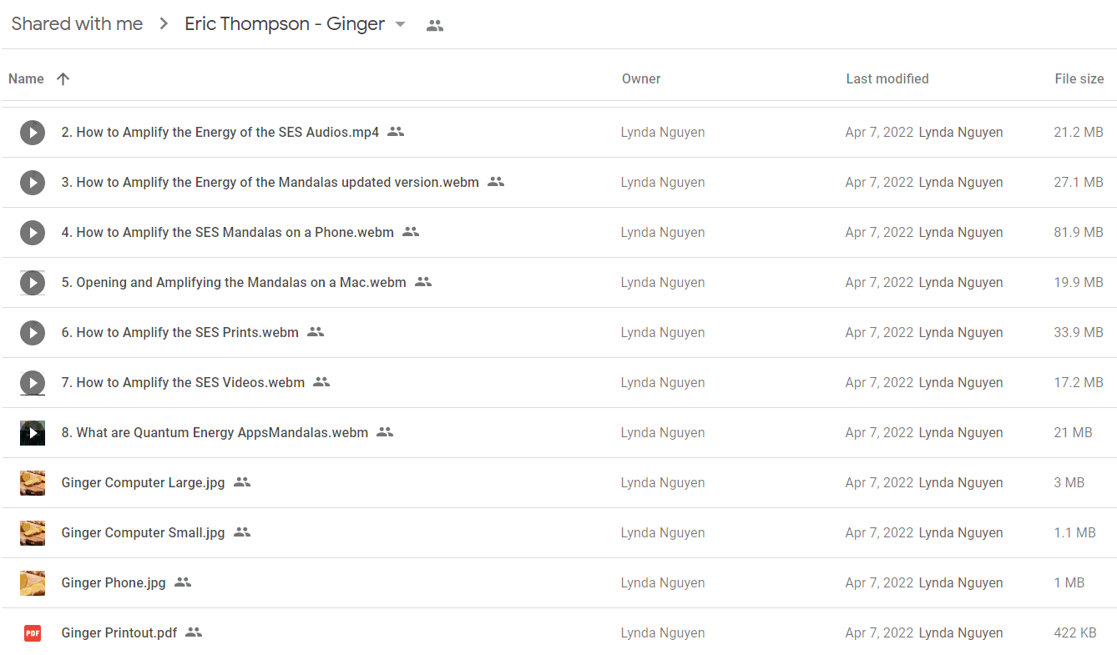Click the Owner column header
The width and height of the screenshot is (1117, 655).
pyautogui.click(x=641, y=78)
